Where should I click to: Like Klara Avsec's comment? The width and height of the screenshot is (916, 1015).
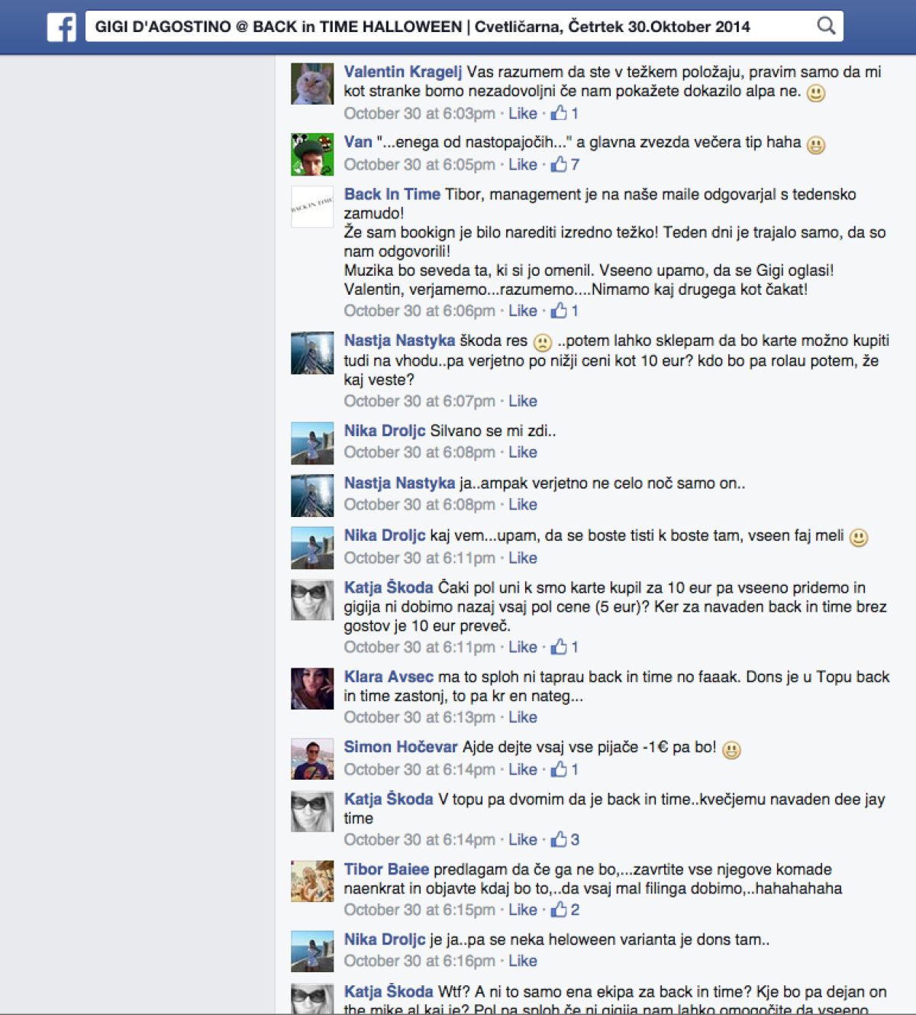523,717
